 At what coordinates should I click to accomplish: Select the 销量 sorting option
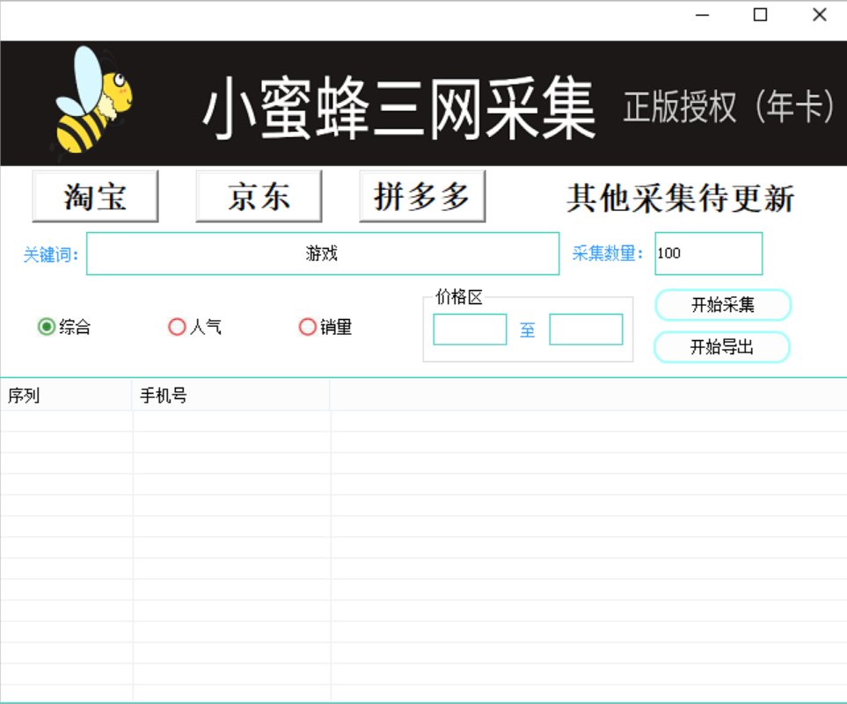click(x=307, y=326)
